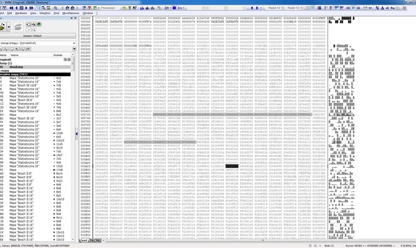Sort the map list by Rozmiar column
416x248 pixels.
click(x=58, y=55)
